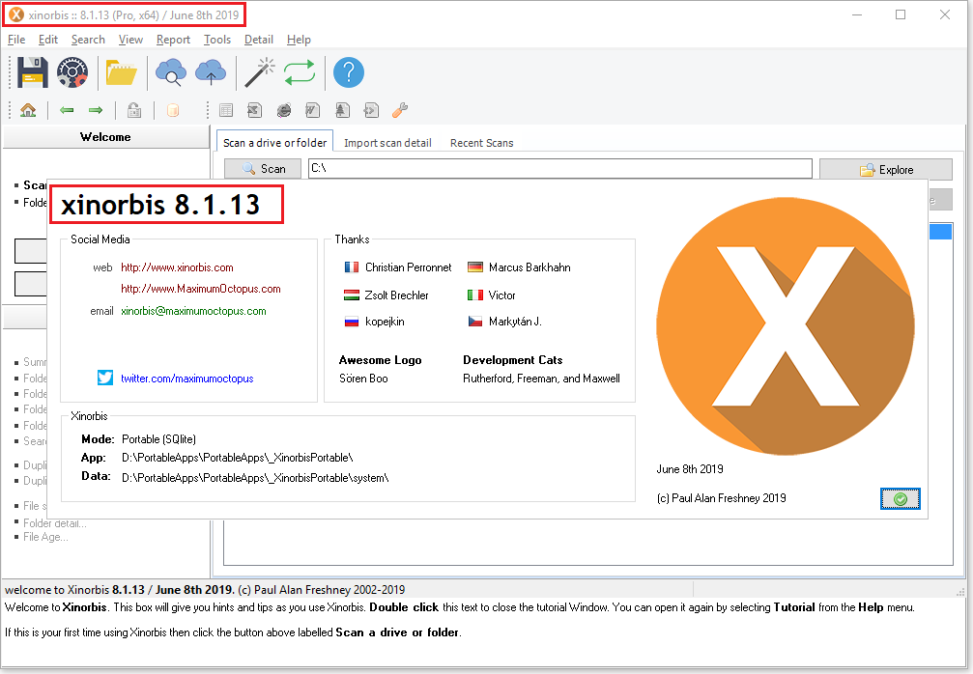The height and width of the screenshot is (674, 973).
Task: Click the cloud upload icon
Action: [211, 72]
